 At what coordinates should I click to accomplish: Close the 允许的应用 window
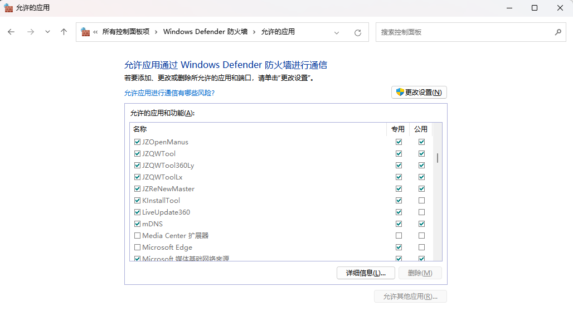560,8
